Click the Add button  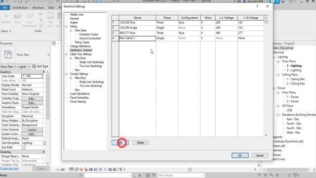[120, 143]
